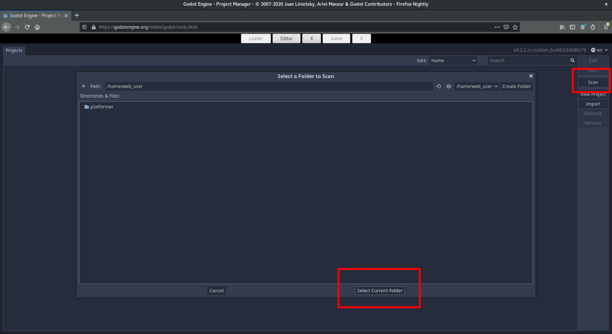Click the tracking protection shield icon
This screenshot has width=612, height=334.
(x=84, y=27)
